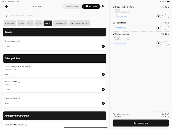The width and height of the screenshot is (172, 129).
Task: Click the Gnocchi Malik cart item name
Action: point(119,23)
